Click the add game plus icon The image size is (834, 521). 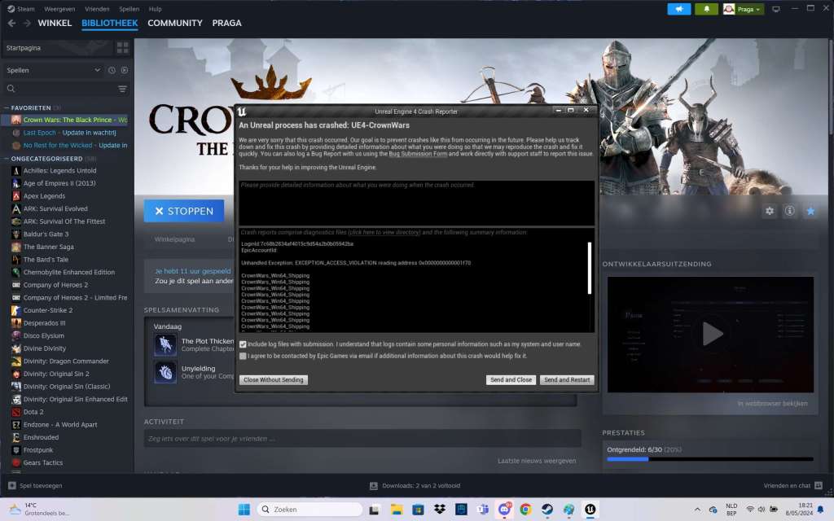click(11, 485)
